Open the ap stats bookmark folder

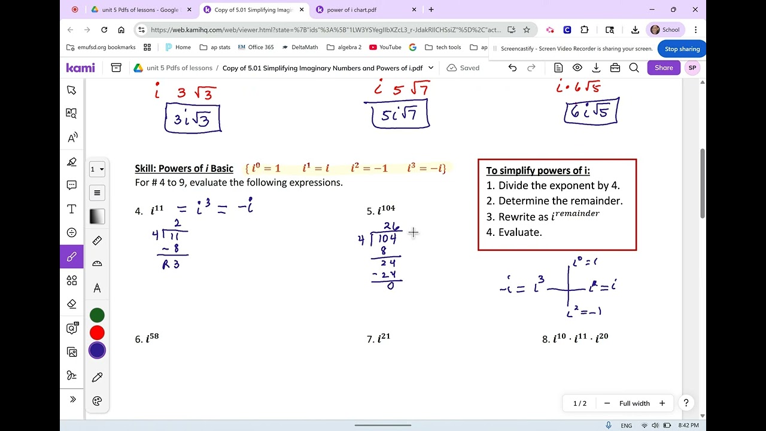tap(215, 47)
